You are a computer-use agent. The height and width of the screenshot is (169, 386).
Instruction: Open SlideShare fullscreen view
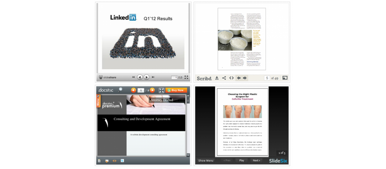[186, 77]
